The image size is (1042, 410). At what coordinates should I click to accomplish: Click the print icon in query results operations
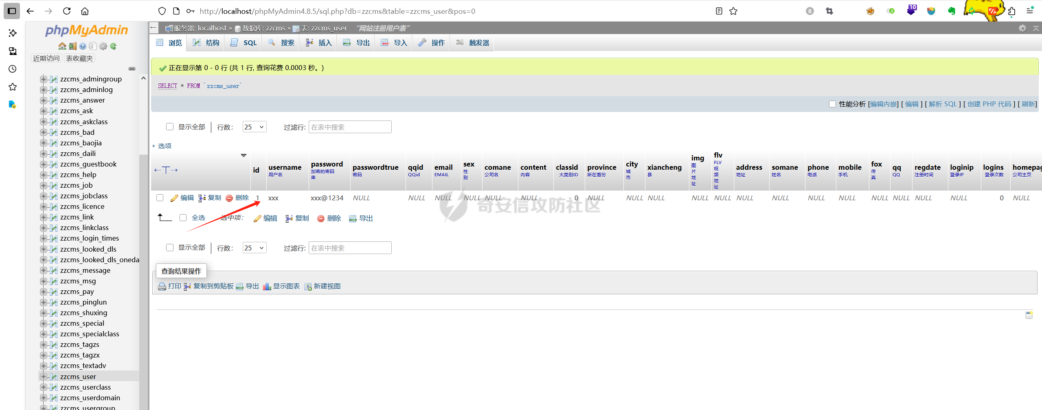coord(162,287)
